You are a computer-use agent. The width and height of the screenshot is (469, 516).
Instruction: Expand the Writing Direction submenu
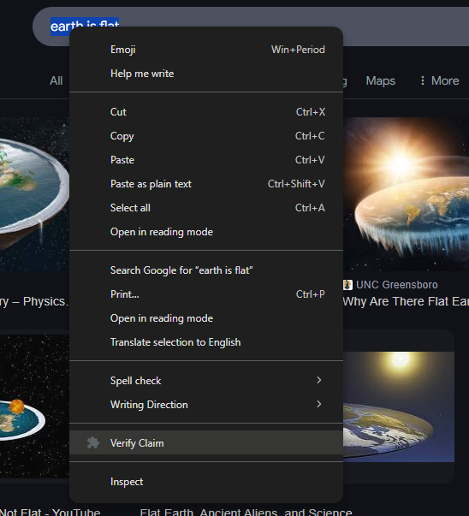click(206, 405)
